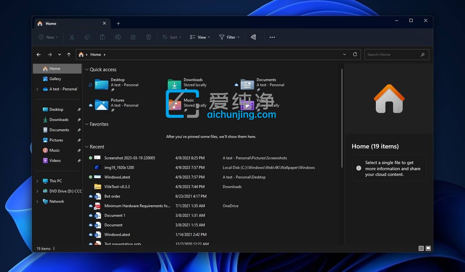The width and height of the screenshot is (465, 272).
Task: Add a new tab with plus
Action: pyautogui.click(x=119, y=24)
